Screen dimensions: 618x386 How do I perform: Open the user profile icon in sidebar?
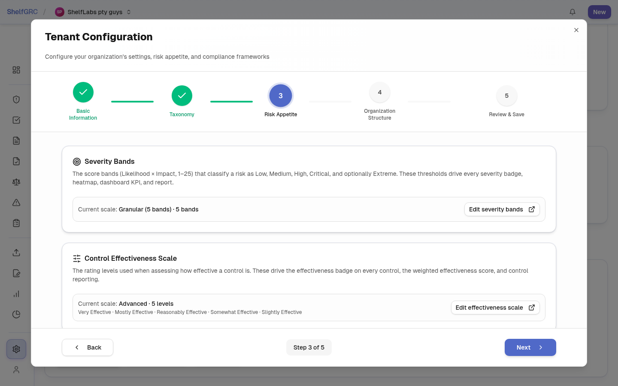coord(16,370)
